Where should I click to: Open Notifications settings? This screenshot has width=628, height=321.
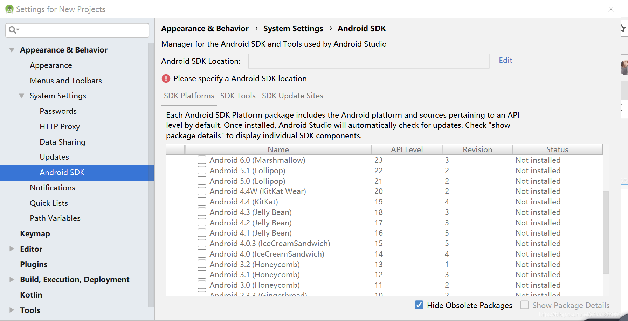53,188
